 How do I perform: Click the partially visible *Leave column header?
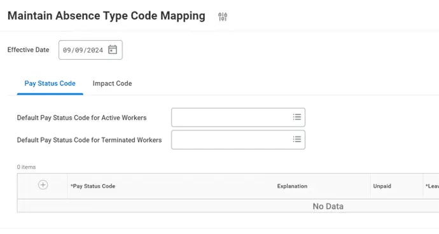click(x=432, y=186)
